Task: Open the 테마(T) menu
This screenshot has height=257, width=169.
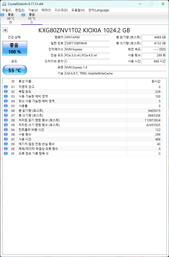Action: [46, 10]
